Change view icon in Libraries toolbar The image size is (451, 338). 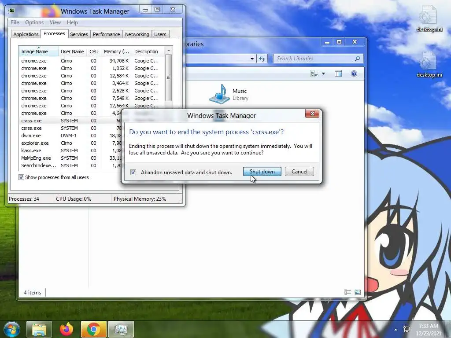[314, 74]
